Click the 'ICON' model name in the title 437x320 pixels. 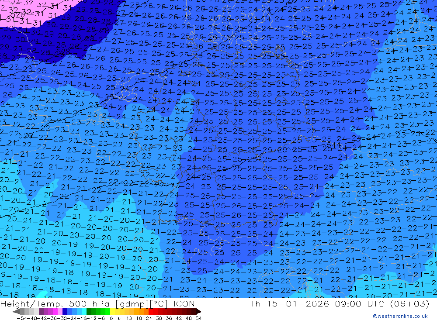[x=184, y=303]
